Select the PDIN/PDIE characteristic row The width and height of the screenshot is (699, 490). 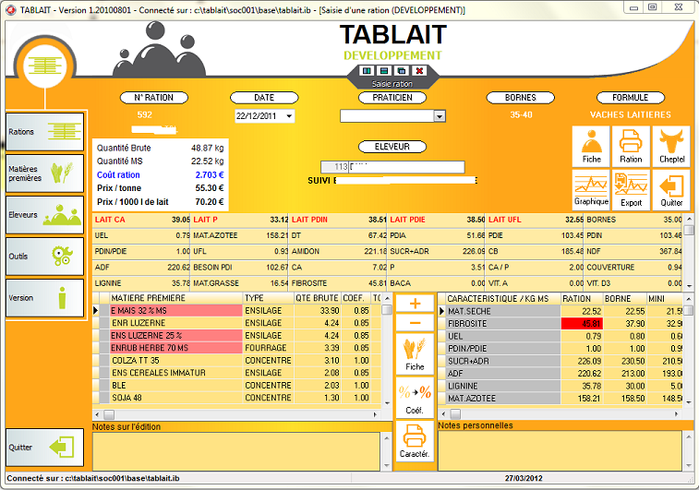(x=560, y=349)
